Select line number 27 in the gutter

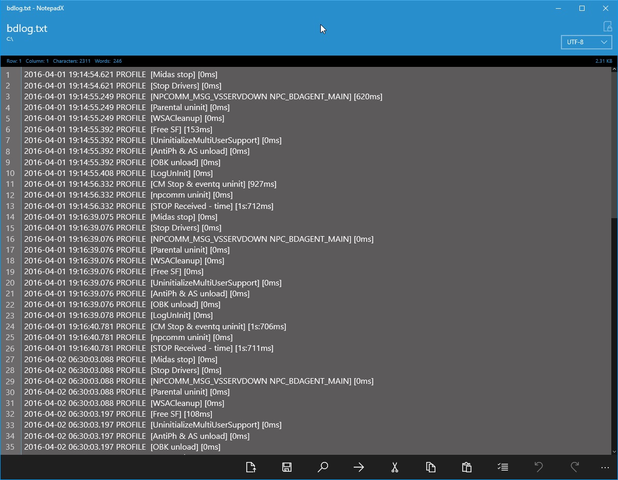[10, 359]
